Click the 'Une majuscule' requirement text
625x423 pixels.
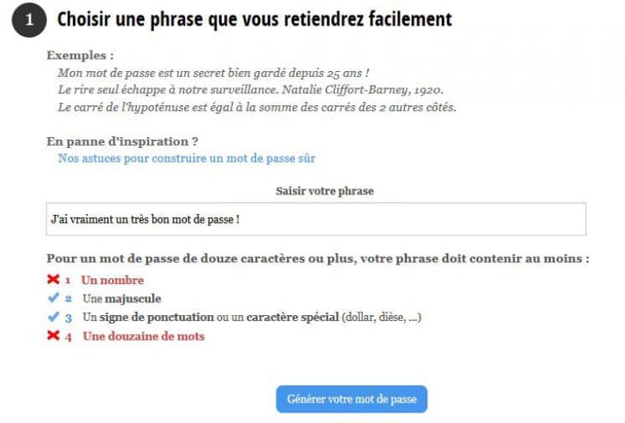pos(122,299)
